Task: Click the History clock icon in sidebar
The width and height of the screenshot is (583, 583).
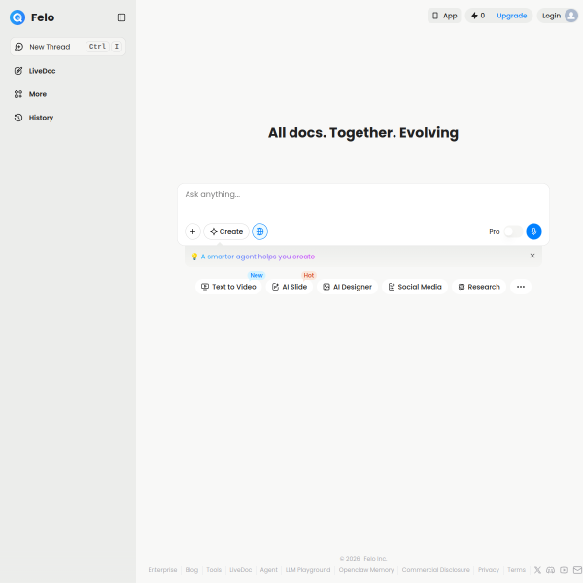Action: pos(18,118)
